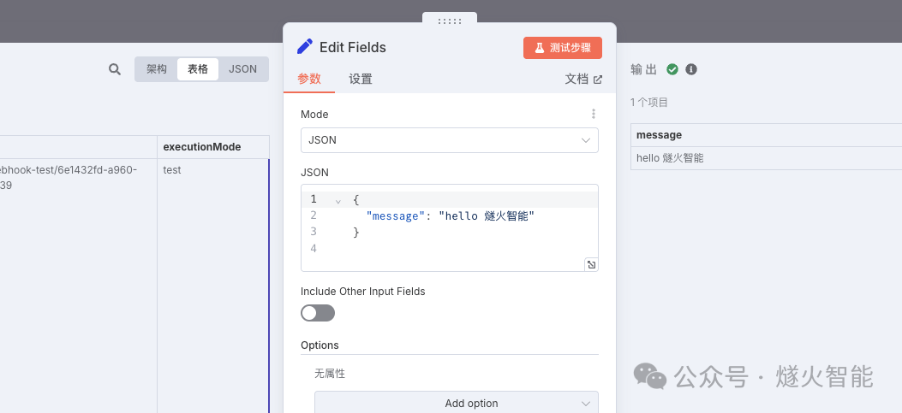Expand the JSON editor with corner icon
The image size is (902, 413).
coord(591,265)
